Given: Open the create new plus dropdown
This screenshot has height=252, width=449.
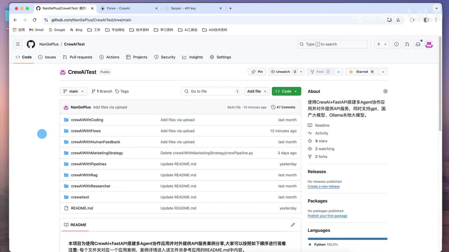Looking at the screenshot, I should click(x=382, y=44).
